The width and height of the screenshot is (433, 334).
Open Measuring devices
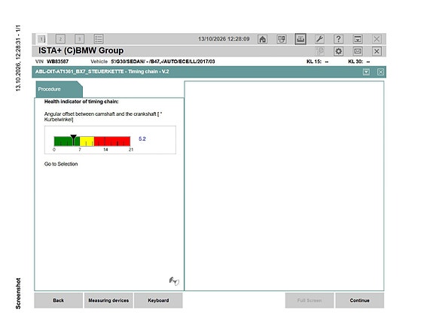click(x=108, y=300)
